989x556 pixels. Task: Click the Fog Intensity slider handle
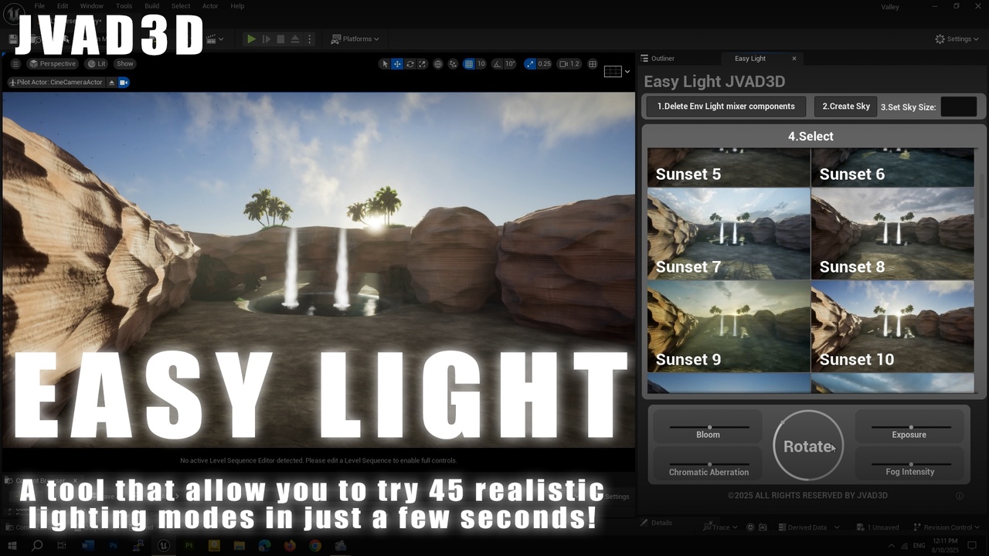[x=911, y=464]
